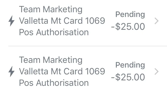This screenshot has width=167, height=96.
Task: Open details via the second transaction's chevron arrow
Action: click(x=157, y=71)
